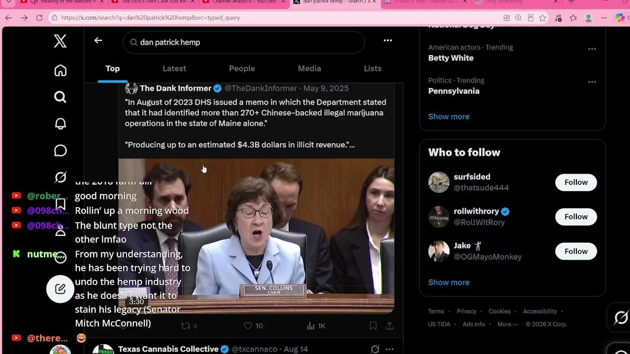The height and width of the screenshot is (354, 630).
Task: Add page to browser favorites star
Action: (542, 18)
